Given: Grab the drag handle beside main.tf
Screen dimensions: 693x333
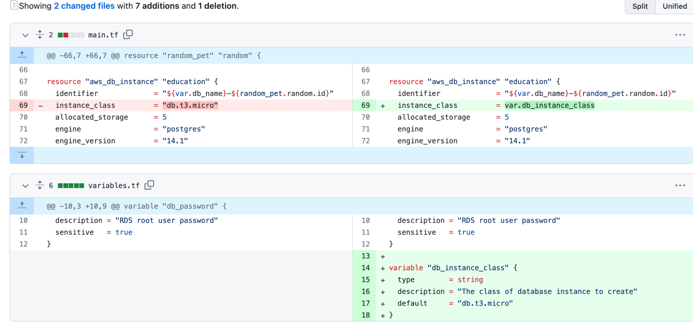Looking at the screenshot, I should click(40, 34).
